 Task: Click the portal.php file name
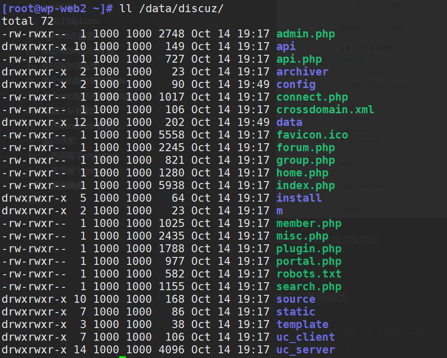point(309,262)
